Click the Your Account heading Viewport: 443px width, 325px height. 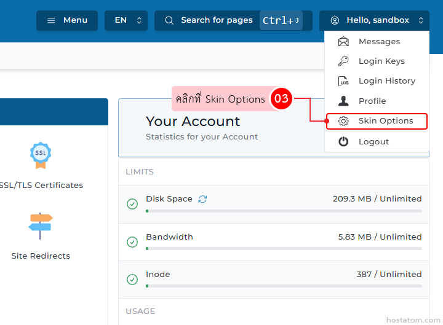(x=193, y=122)
